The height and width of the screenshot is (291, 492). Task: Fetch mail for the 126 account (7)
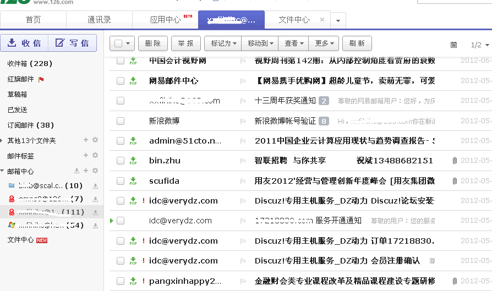coord(95,200)
